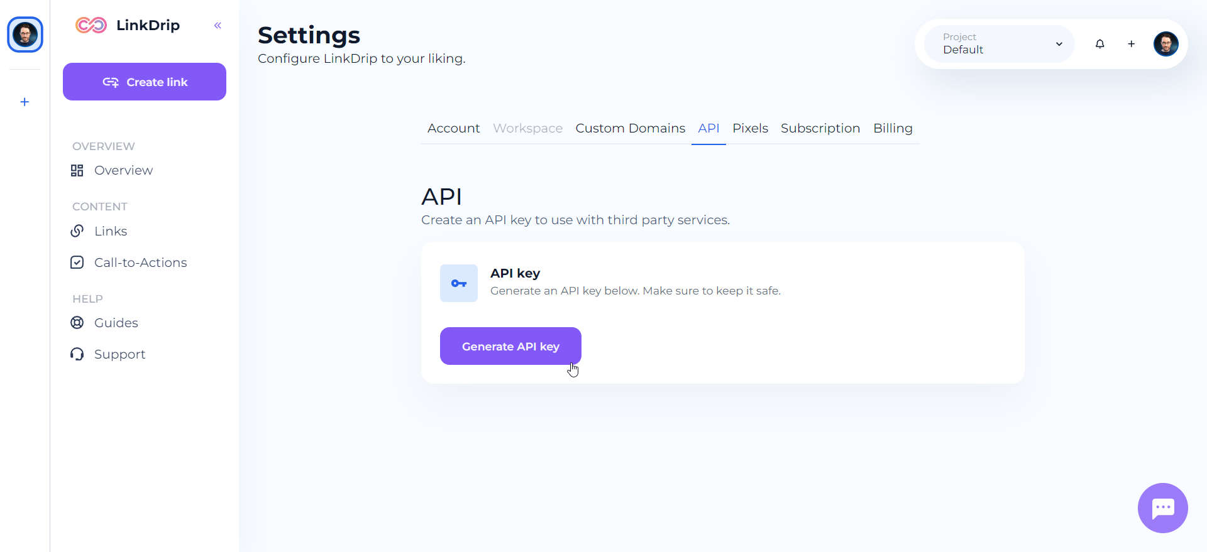The image size is (1207, 552).
Task: Click the Create link button
Action: (x=145, y=82)
